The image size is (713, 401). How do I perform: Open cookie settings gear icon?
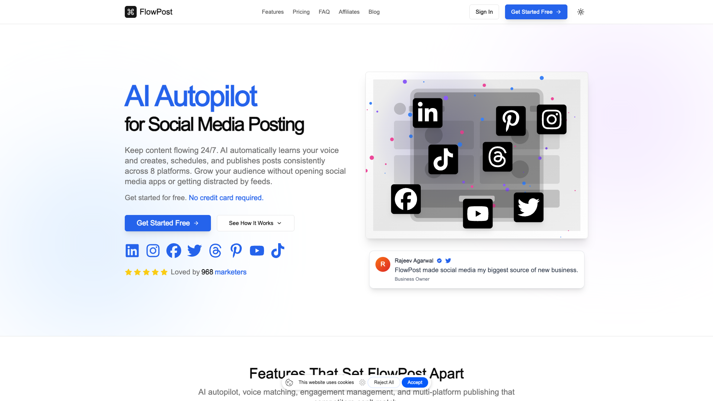[362, 382]
